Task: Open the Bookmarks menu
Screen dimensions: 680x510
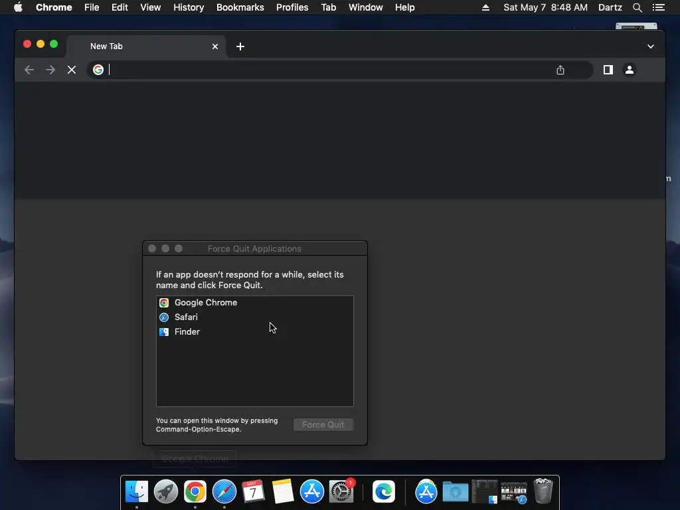Action: [240, 7]
